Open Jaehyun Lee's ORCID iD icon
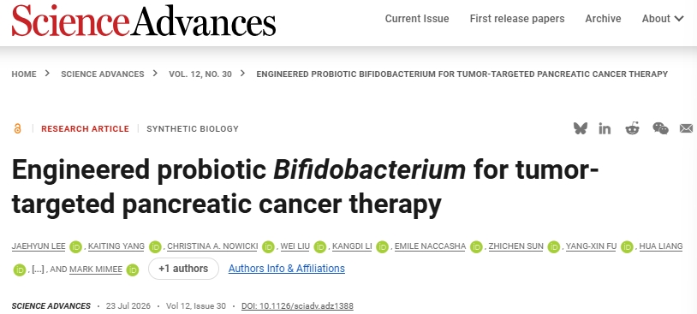The image size is (697, 314). tap(76, 247)
